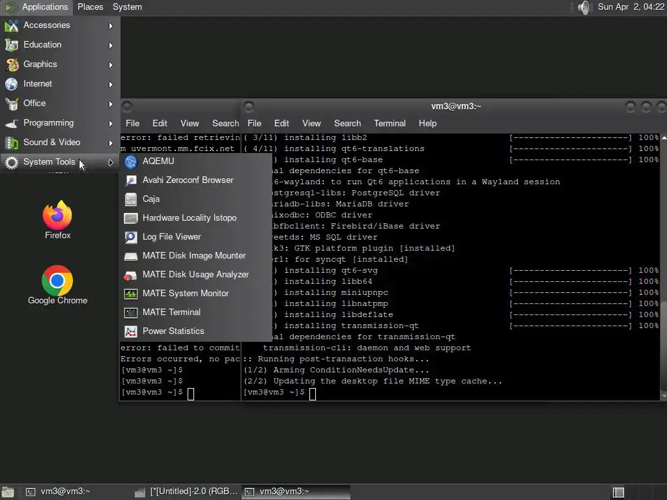Launch MATE Disk Image Mounter
The width and height of the screenshot is (667, 500).
(195, 255)
